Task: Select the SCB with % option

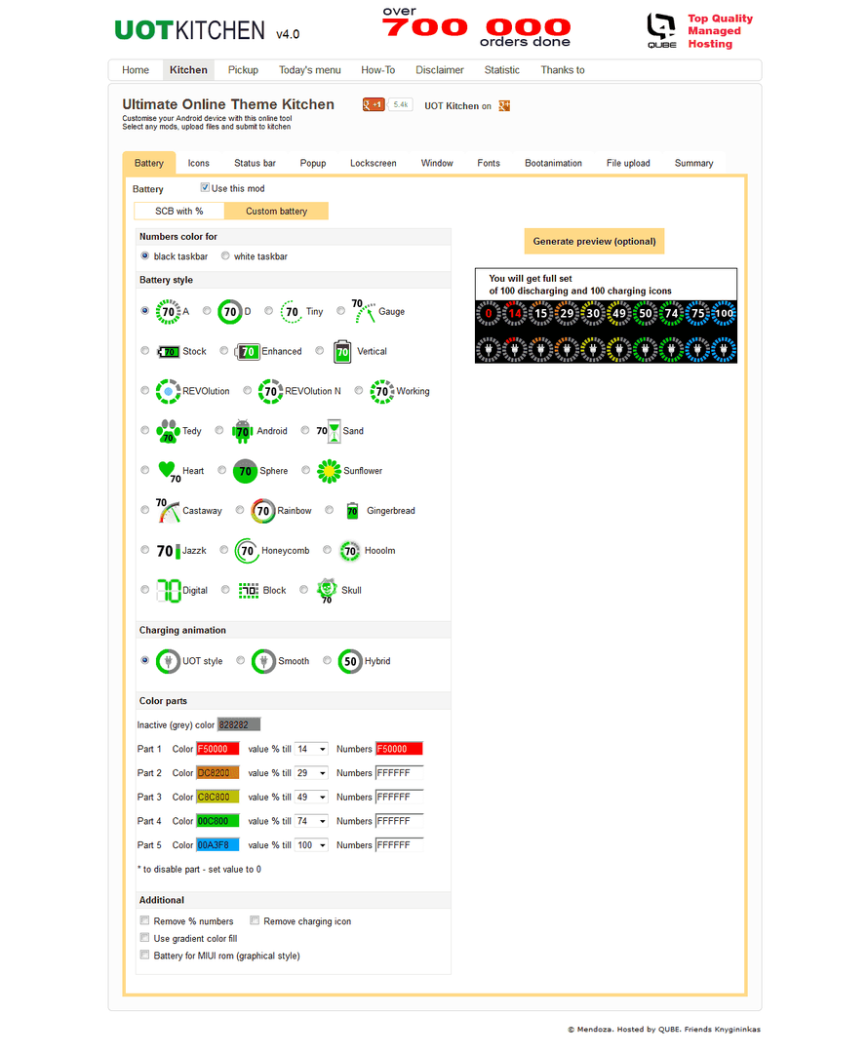Action: click(178, 211)
